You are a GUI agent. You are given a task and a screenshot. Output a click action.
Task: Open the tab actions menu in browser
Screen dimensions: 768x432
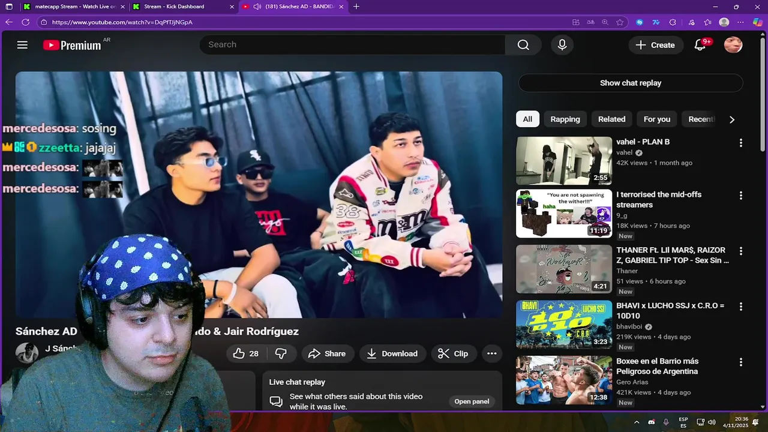coord(8,7)
